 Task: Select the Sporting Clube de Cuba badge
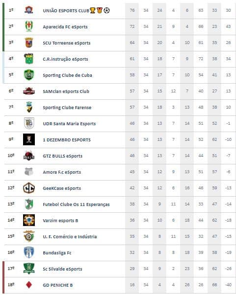click(x=29, y=75)
